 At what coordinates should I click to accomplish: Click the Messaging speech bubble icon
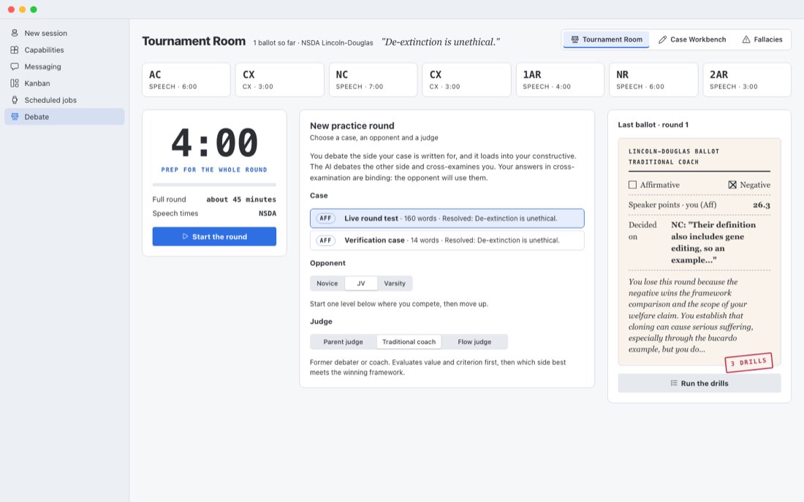[x=15, y=66]
